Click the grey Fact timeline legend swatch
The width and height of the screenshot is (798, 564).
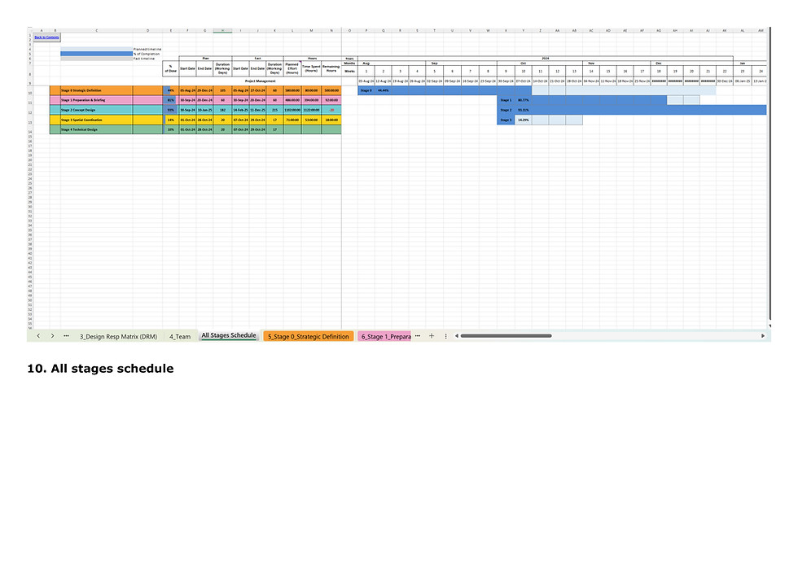click(x=96, y=59)
